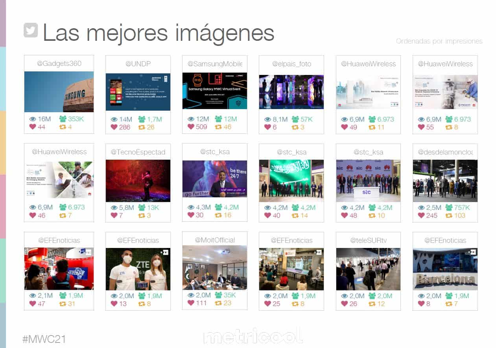496x348 pixels.
Task: Click the heart icon next to 49 likes
Action: pos(345,127)
